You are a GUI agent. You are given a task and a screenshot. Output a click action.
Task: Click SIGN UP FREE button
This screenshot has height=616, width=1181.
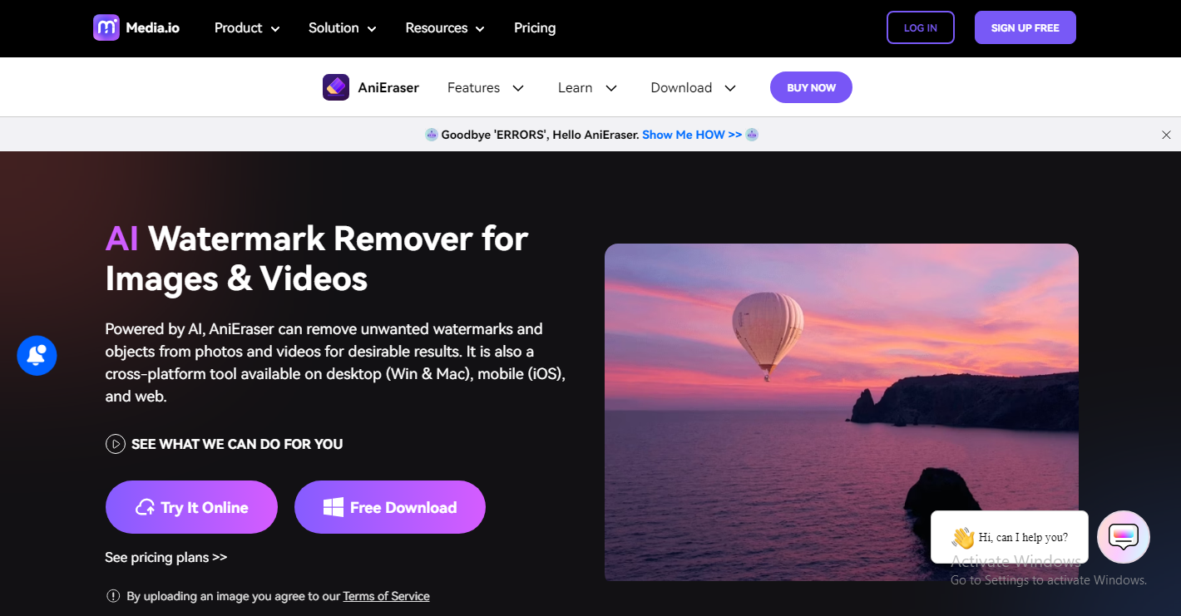1025,27
